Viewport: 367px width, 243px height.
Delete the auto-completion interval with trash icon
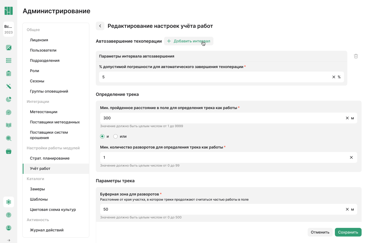click(356, 56)
